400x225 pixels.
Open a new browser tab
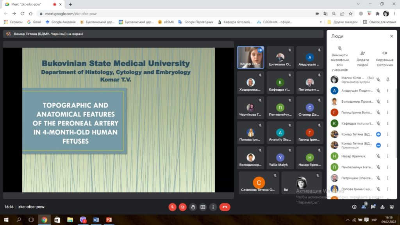(x=70, y=4)
